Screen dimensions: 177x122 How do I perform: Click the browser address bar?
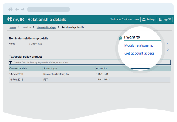coord(48,9)
